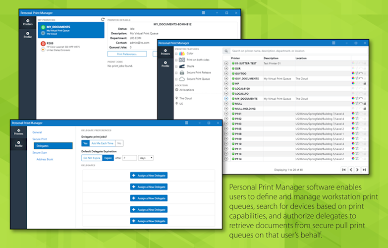Select Expire for delegate expiration

coord(108,158)
